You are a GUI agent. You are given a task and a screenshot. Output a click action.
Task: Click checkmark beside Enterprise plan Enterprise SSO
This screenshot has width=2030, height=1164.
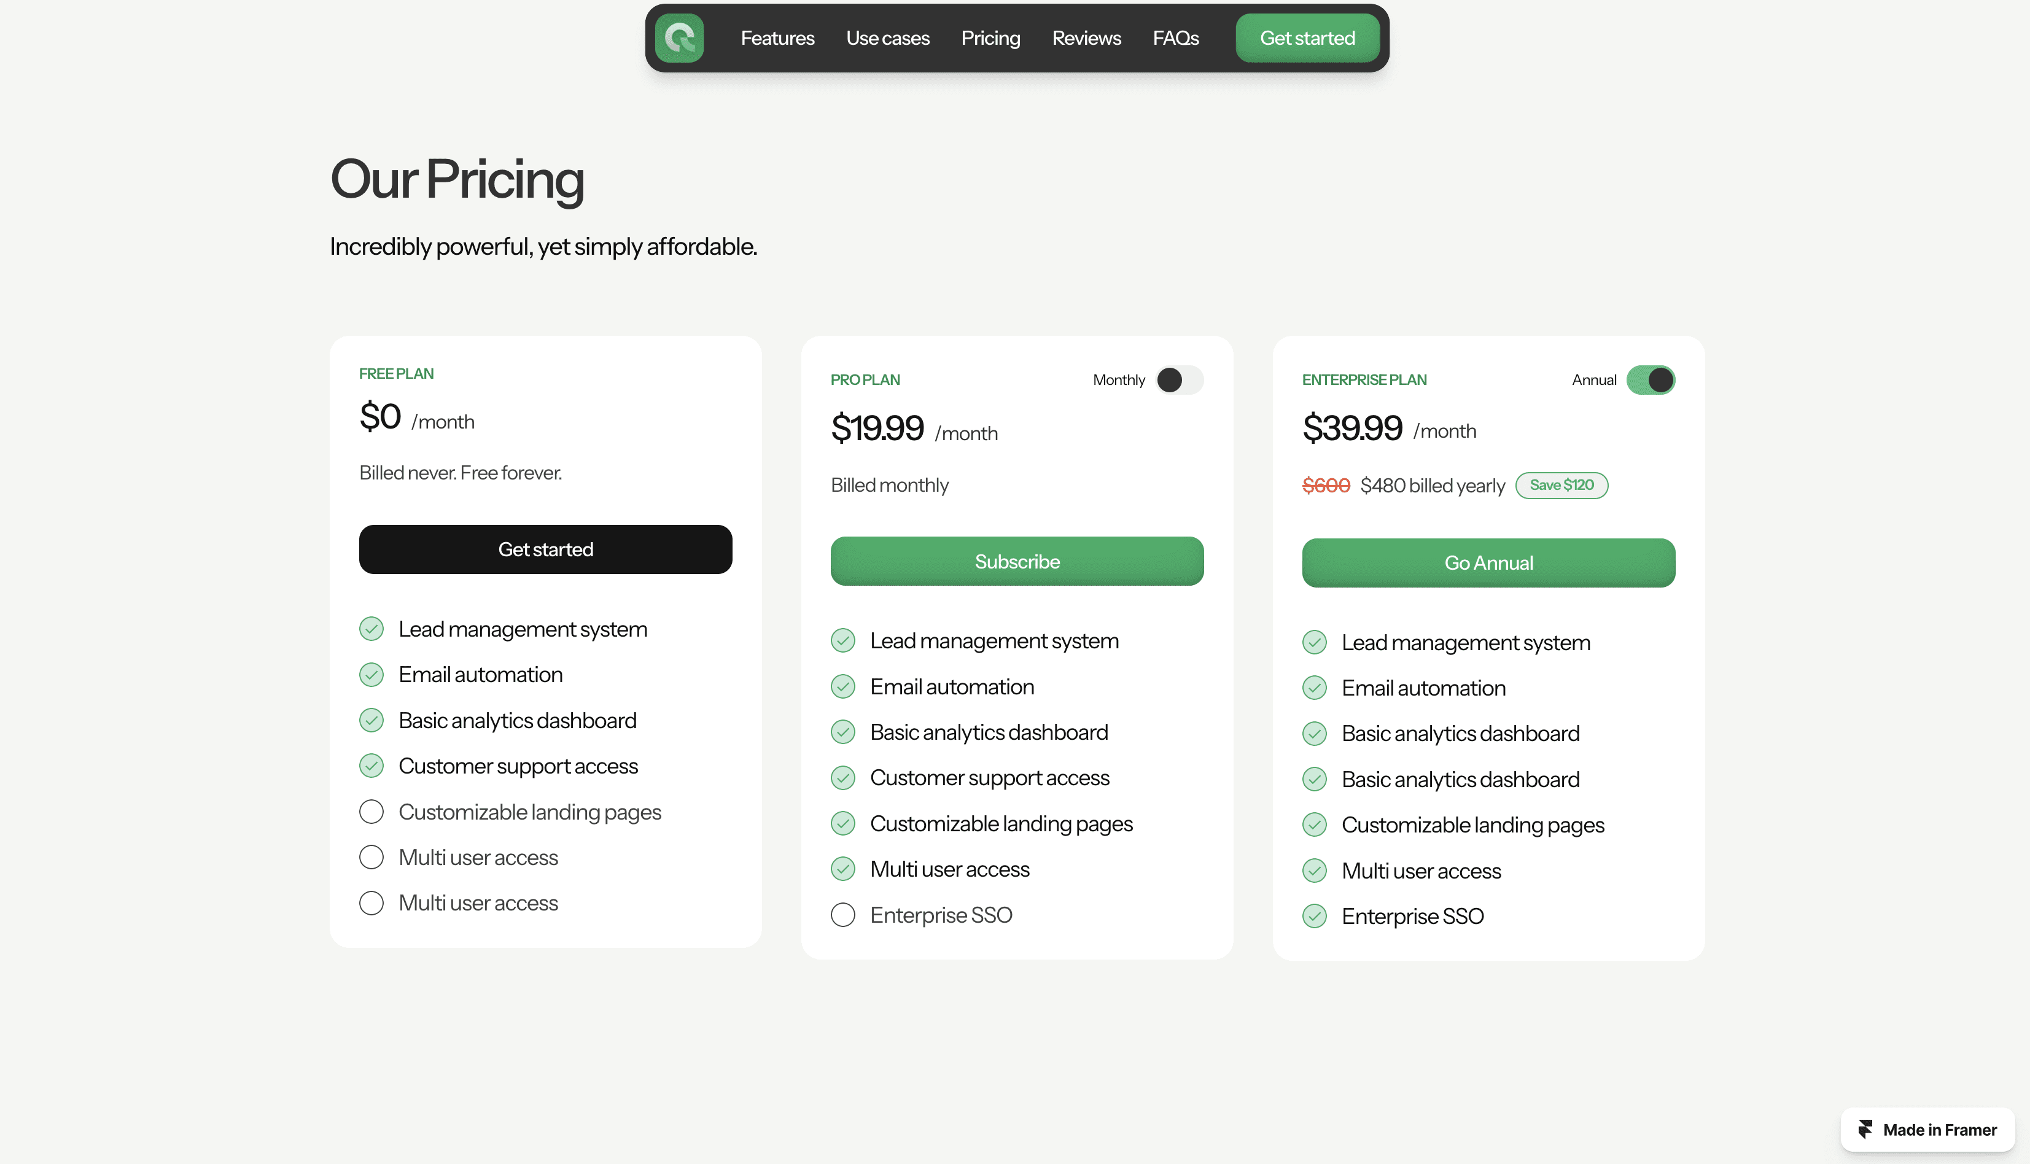(1315, 916)
